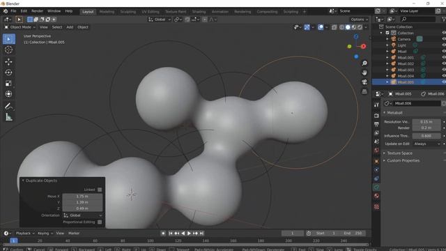Image resolution: width=446 pixels, height=251 pixels.
Task: Open the Options dropdown in viewport header
Action: point(360,20)
